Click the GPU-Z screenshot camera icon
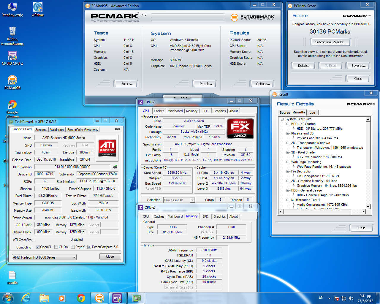The height and width of the screenshot is (304, 380). pyautogui.click(x=118, y=129)
